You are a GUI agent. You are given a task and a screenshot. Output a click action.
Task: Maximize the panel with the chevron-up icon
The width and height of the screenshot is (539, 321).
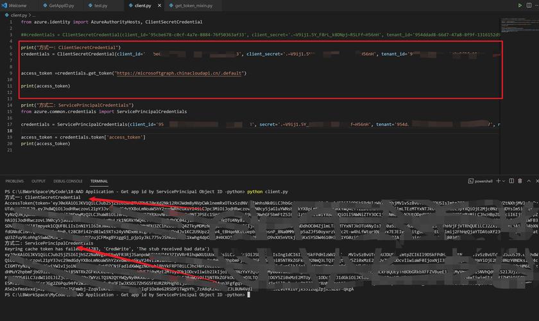click(529, 181)
